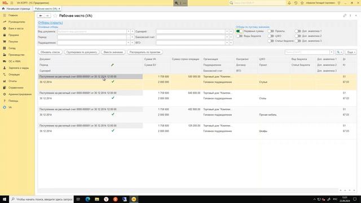The image size is (361, 203).
Task: Click green checkmark in Шкафы row
Action: point(113,130)
